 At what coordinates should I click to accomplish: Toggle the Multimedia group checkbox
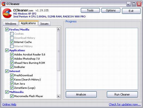(x=7, y=92)
